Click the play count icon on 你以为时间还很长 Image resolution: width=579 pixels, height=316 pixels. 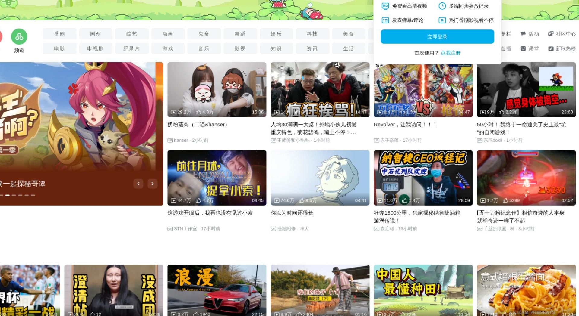click(x=277, y=200)
